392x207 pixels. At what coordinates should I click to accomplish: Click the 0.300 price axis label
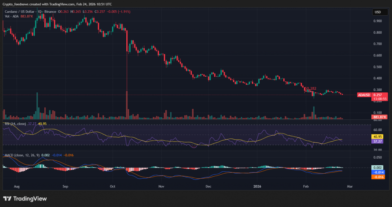pos(377,90)
